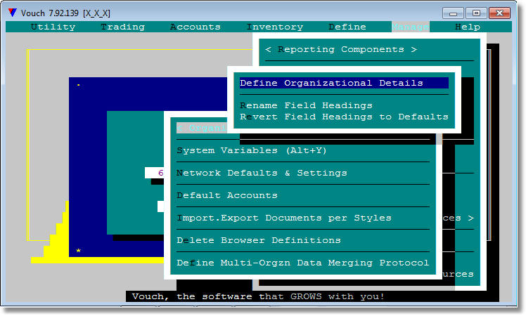Open the Accounts menu

click(x=195, y=27)
